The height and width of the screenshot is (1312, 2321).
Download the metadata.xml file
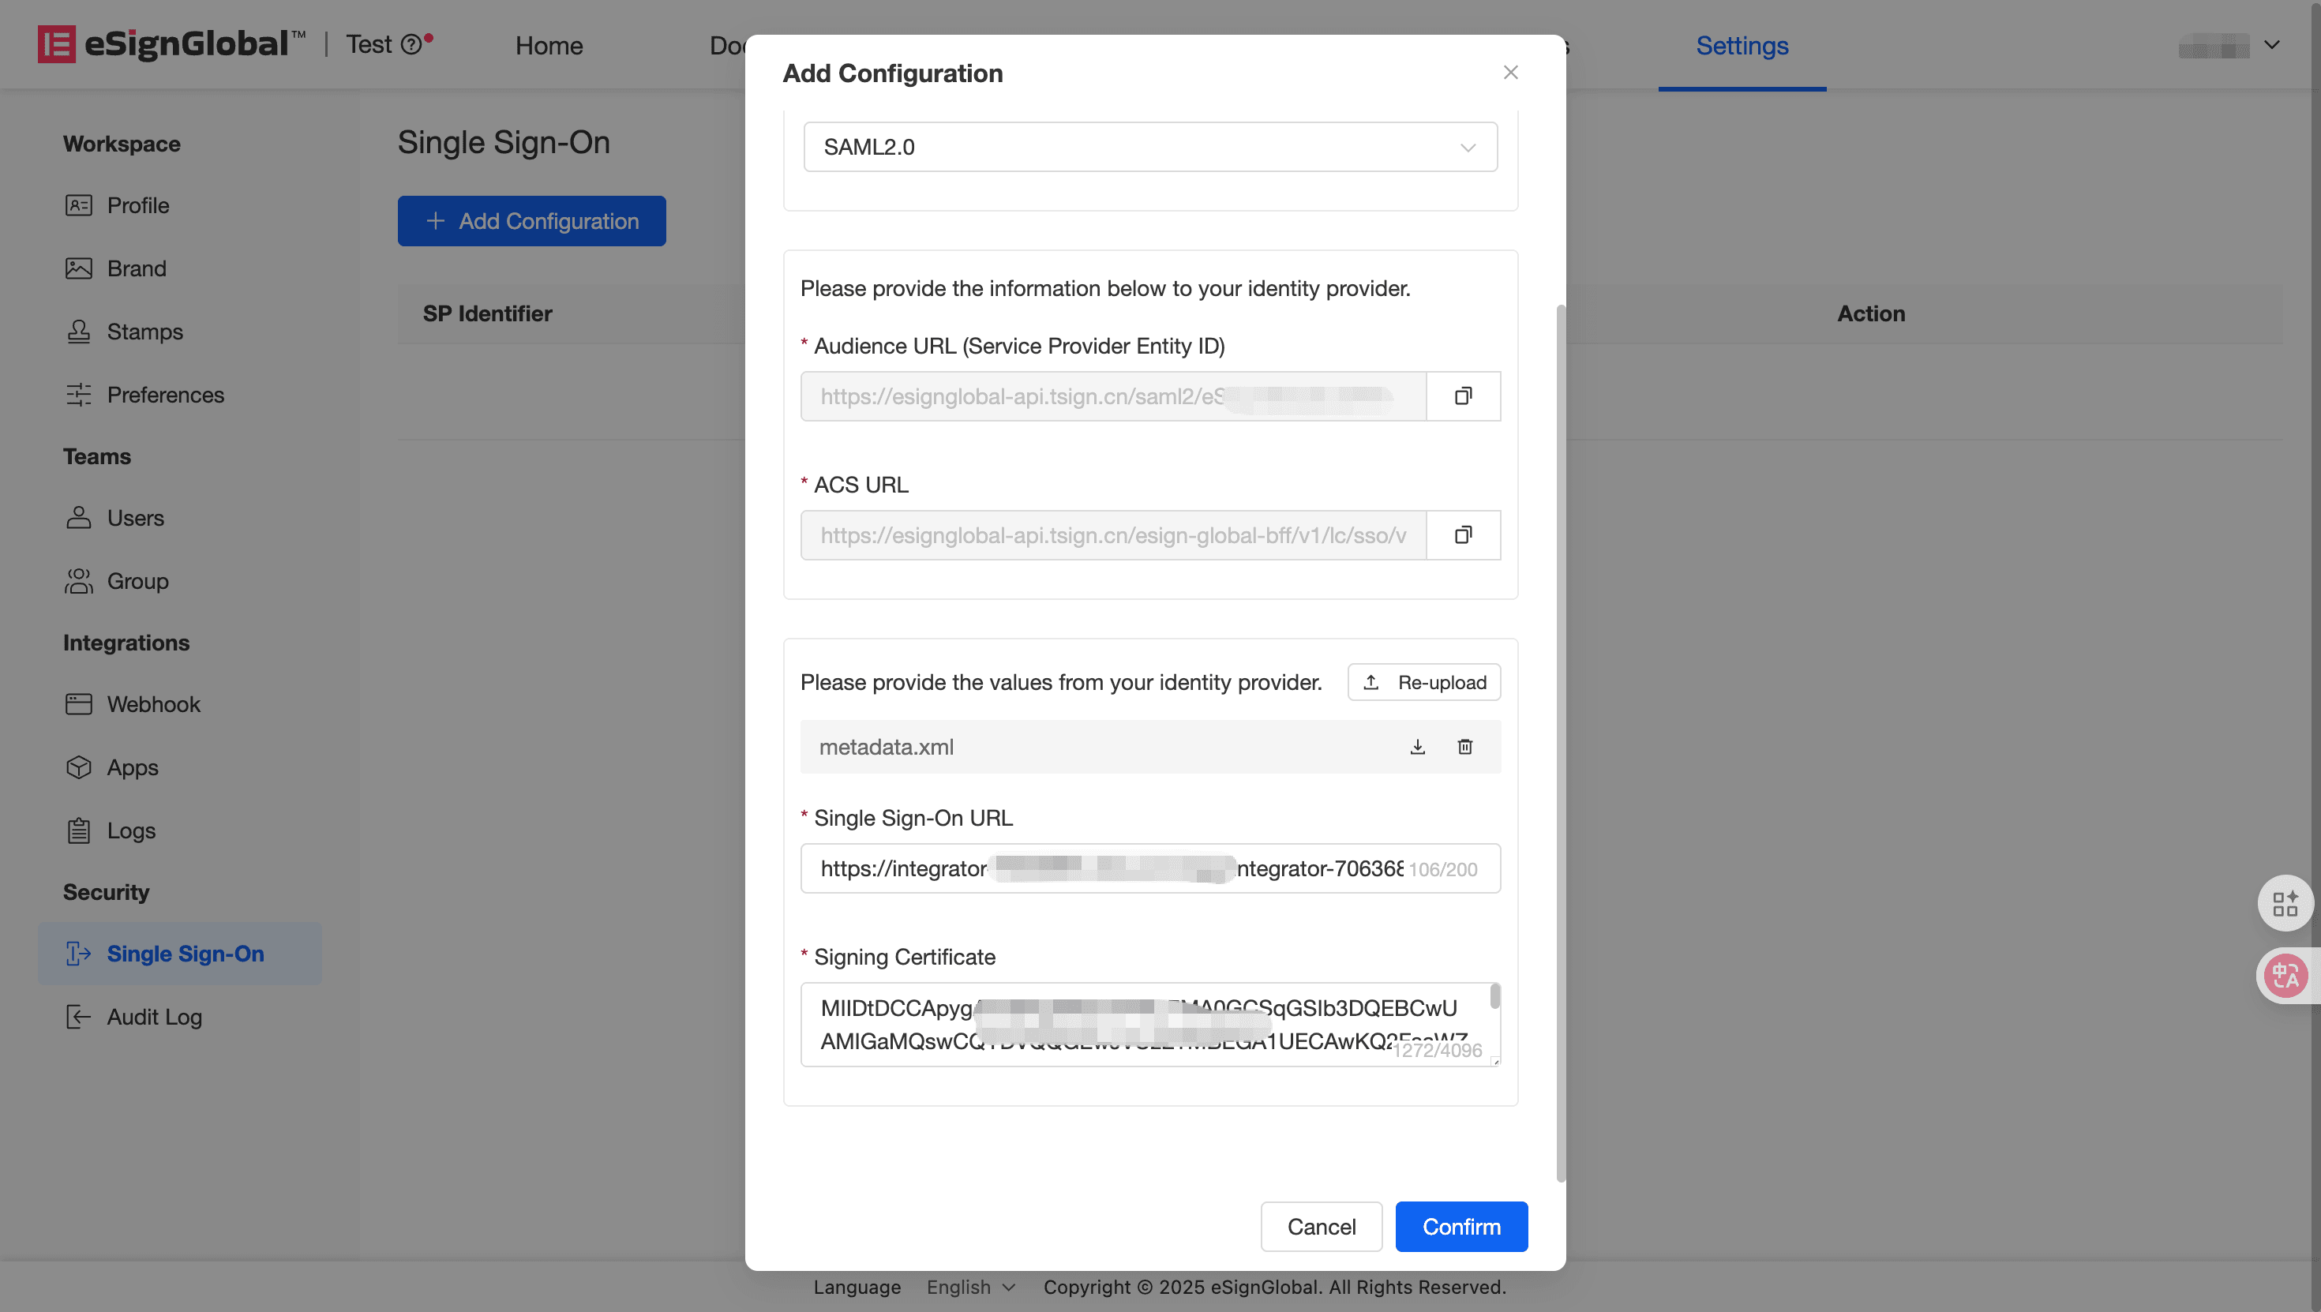click(x=1417, y=747)
